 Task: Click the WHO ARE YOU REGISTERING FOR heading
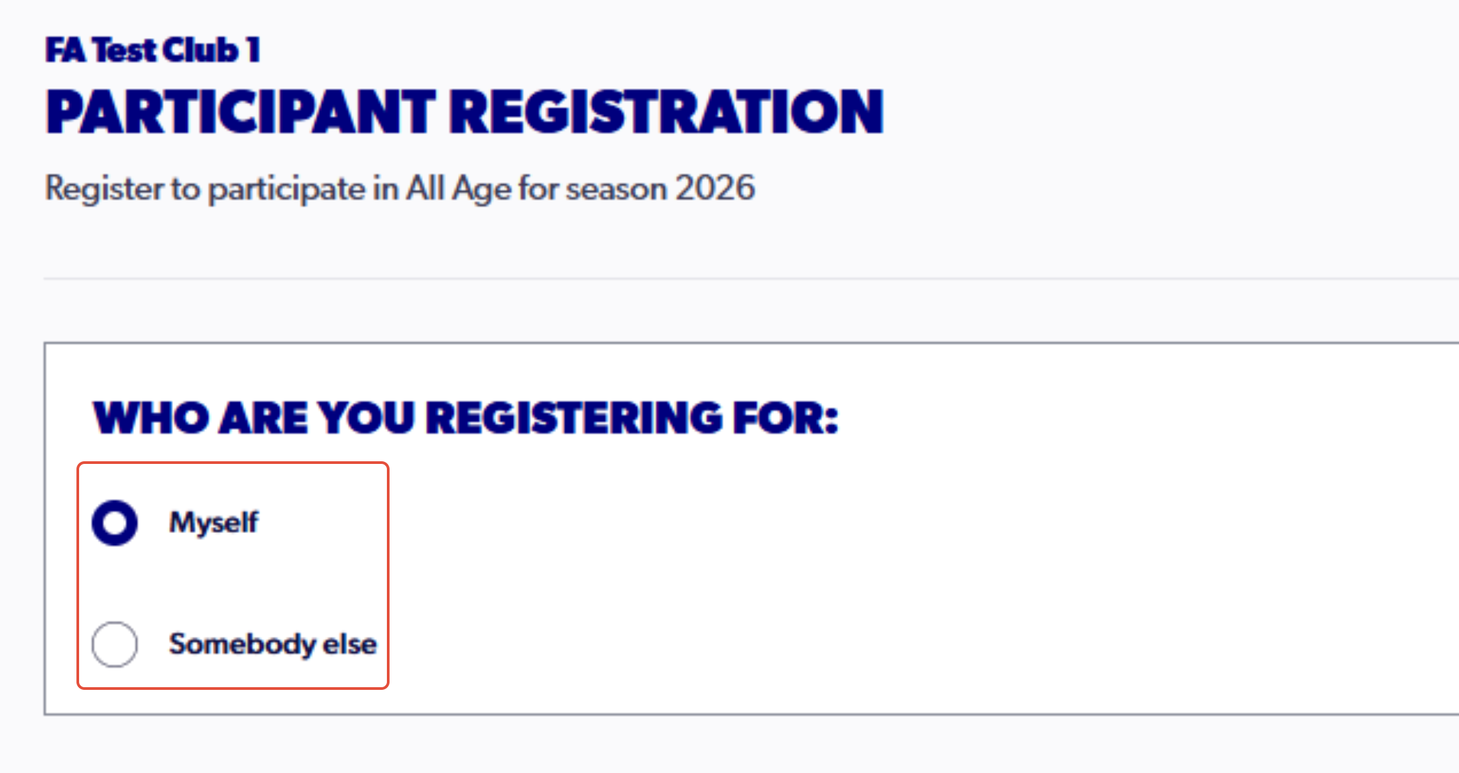pos(465,418)
